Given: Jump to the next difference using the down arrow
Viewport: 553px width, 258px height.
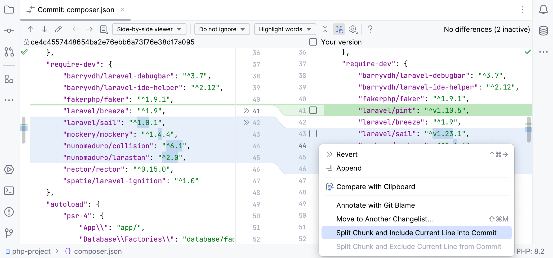Looking at the screenshot, I should click(x=44, y=29).
